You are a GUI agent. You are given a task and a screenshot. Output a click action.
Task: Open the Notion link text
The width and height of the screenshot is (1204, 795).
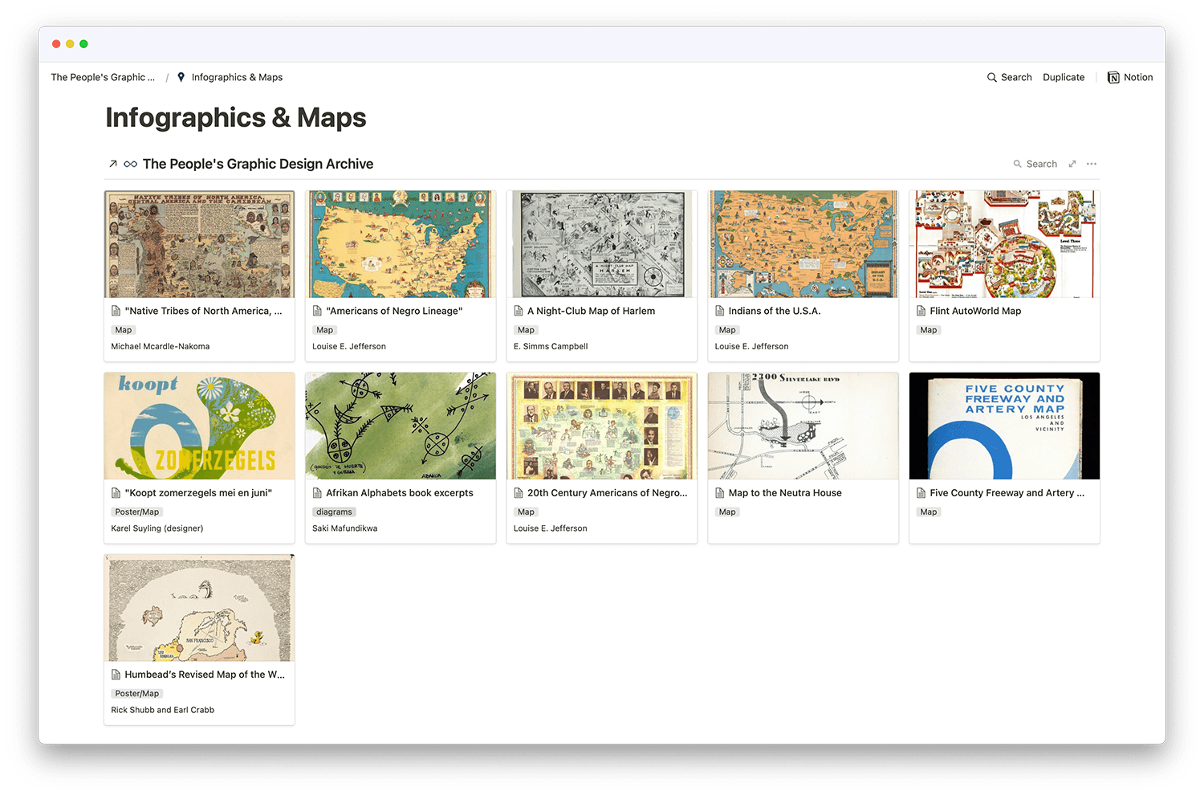click(x=1138, y=77)
